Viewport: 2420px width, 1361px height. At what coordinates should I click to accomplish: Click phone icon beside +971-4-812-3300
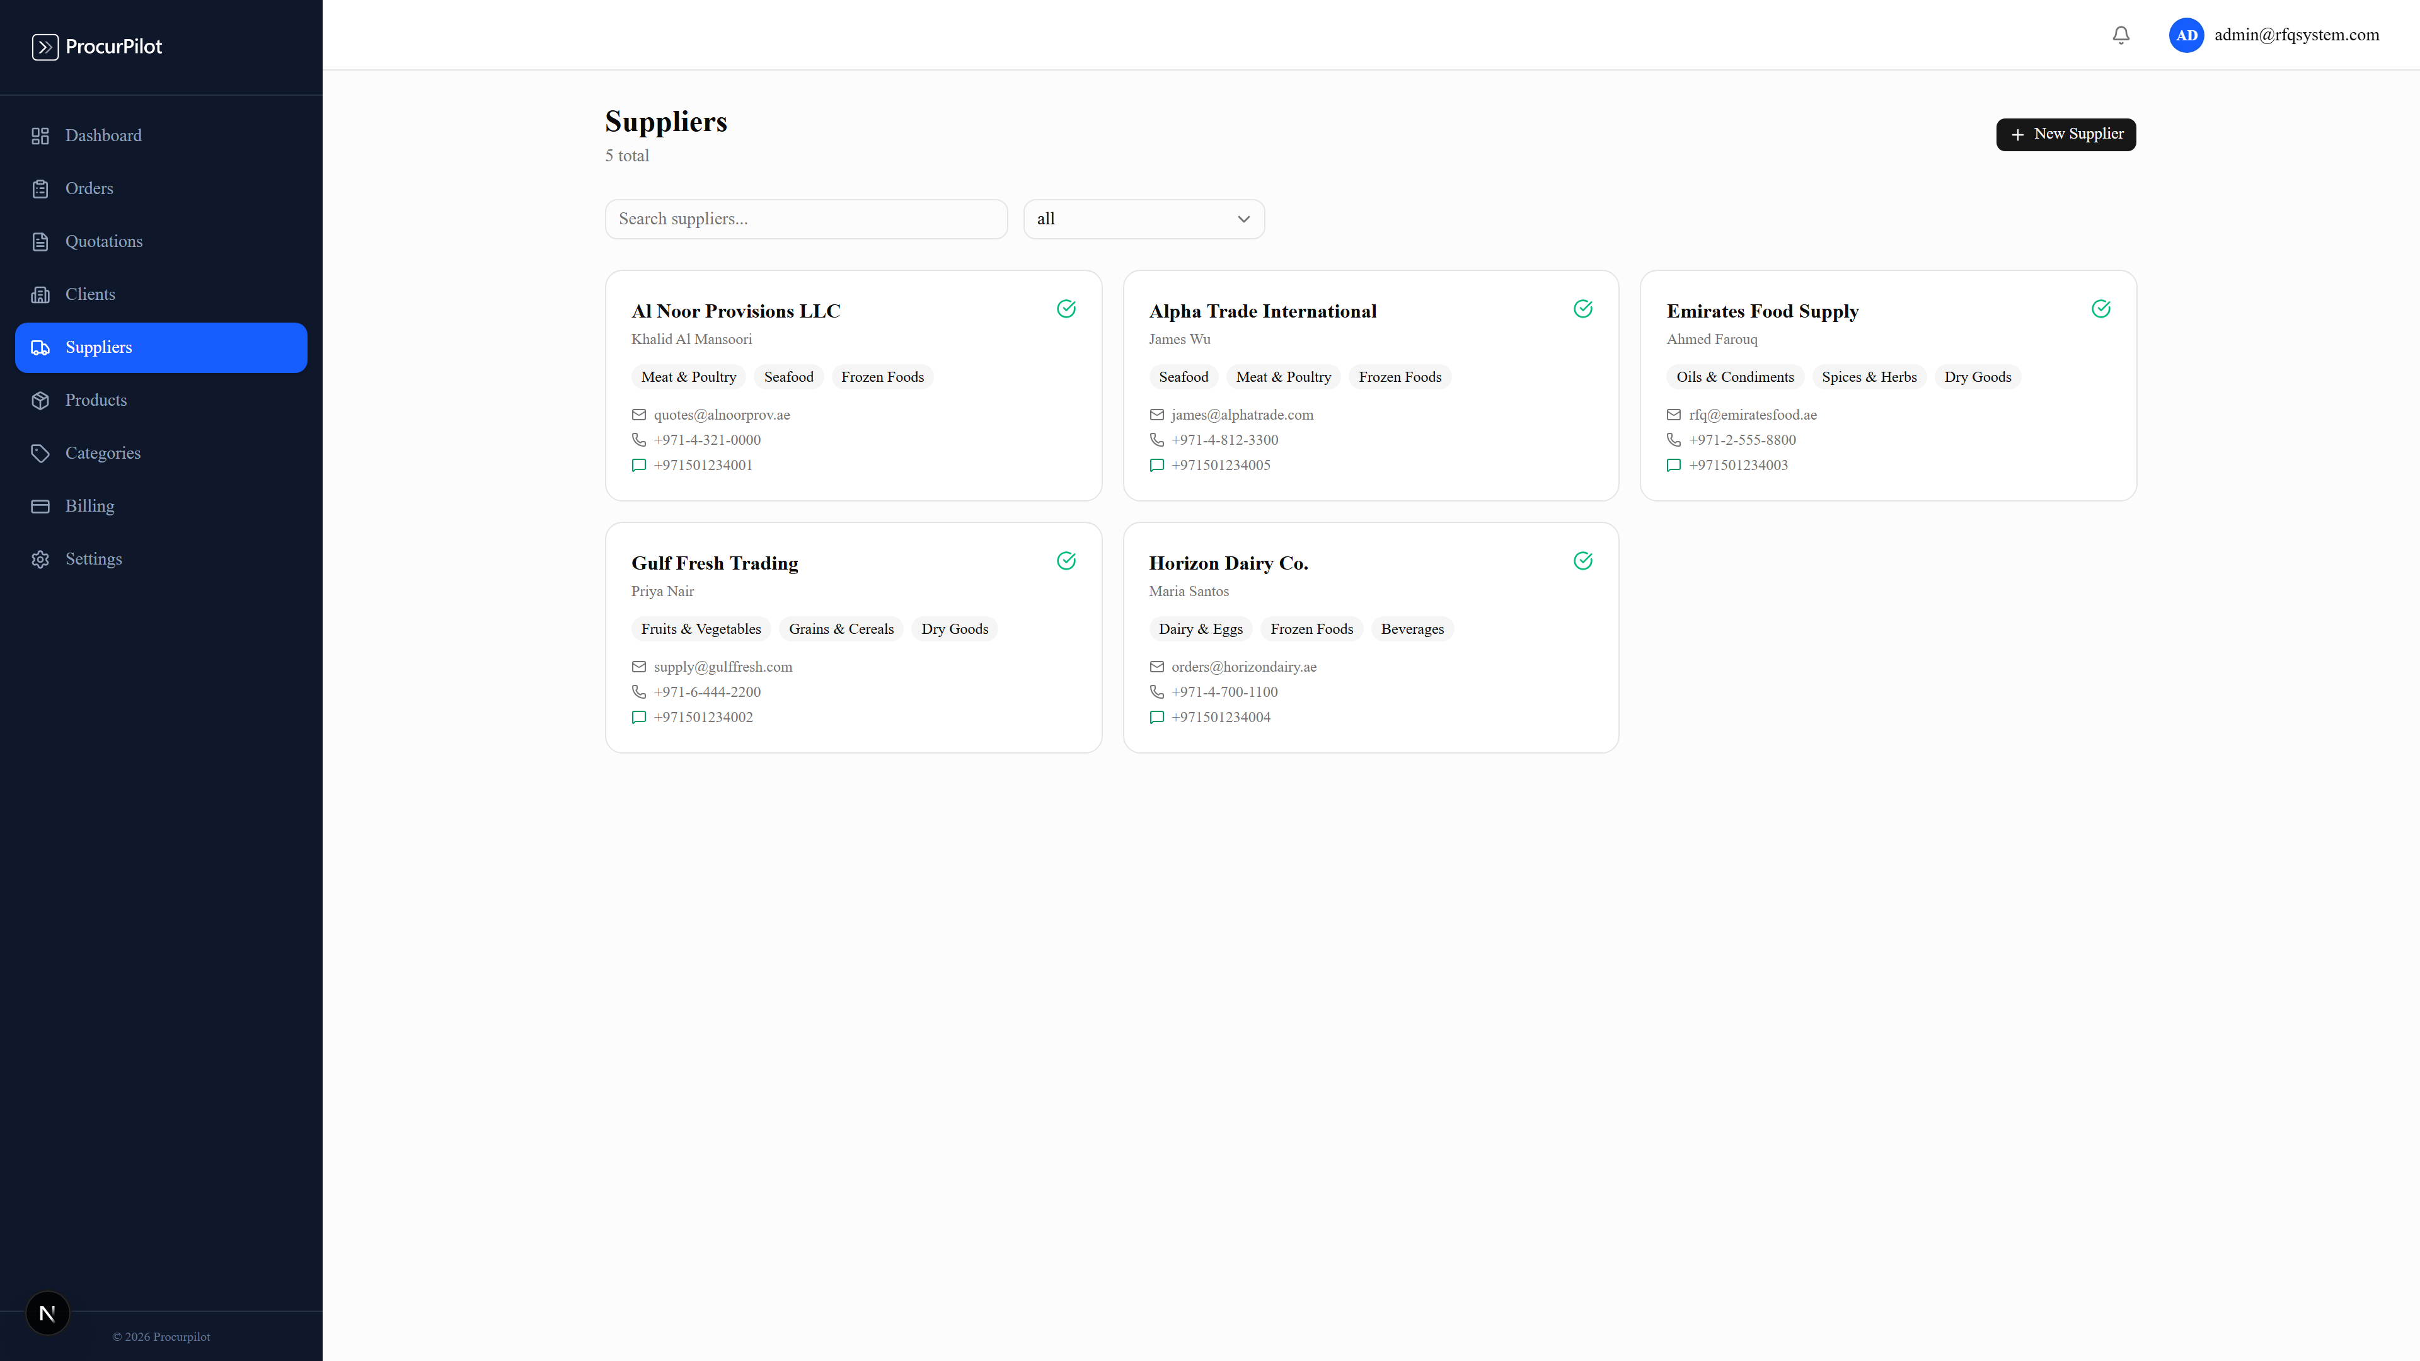pyautogui.click(x=1156, y=440)
